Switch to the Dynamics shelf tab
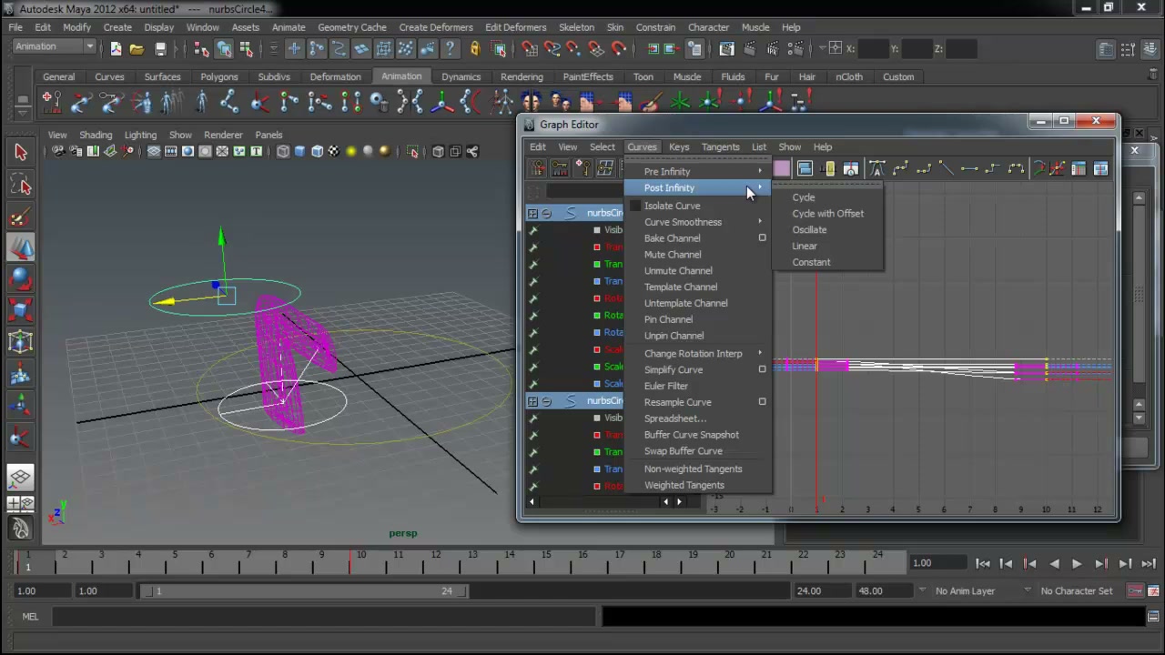Viewport: 1165px width, 655px height. coord(461,77)
